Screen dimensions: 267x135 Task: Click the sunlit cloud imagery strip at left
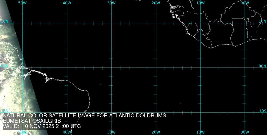[x=11, y=80]
